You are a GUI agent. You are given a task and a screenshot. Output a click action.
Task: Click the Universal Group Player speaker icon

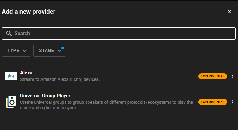click(11, 102)
